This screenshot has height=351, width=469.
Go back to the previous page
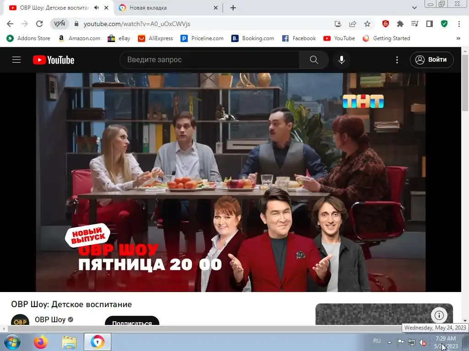click(10, 24)
